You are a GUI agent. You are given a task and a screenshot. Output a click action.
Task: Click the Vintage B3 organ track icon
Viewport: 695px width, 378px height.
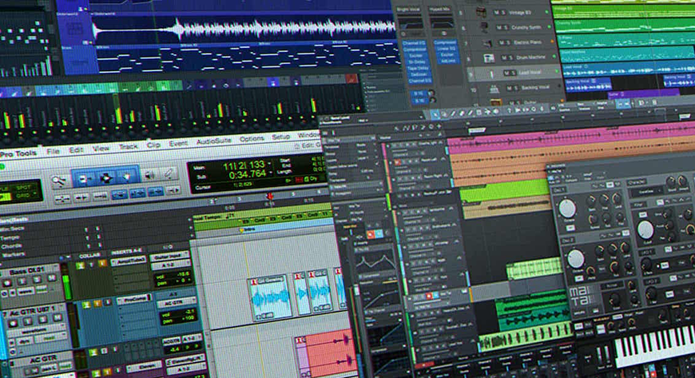click(482, 13)
